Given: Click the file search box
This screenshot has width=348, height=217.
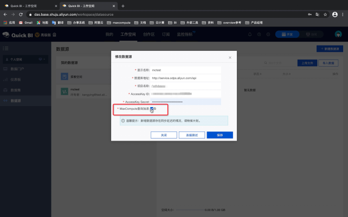Looking at the screenshot, I should click(279, 63).
